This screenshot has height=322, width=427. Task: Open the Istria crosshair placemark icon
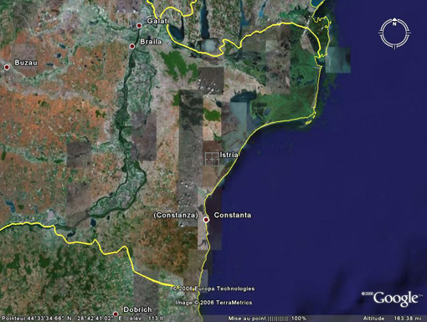pyautogui.click(x=212, y=159)
